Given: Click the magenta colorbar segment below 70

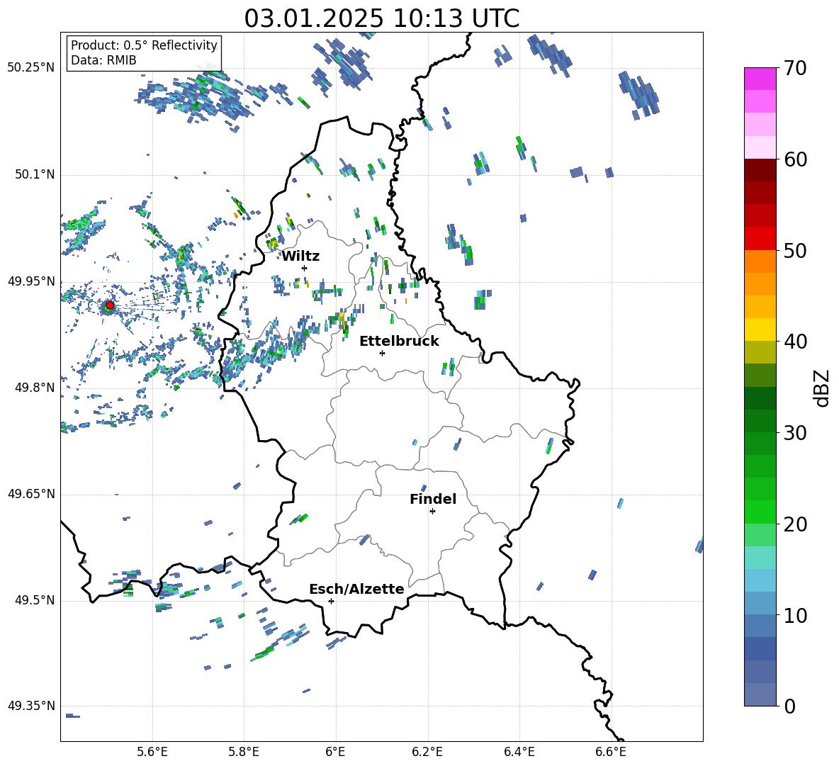Looking at the screenshot, I should (x=760, y=79).
